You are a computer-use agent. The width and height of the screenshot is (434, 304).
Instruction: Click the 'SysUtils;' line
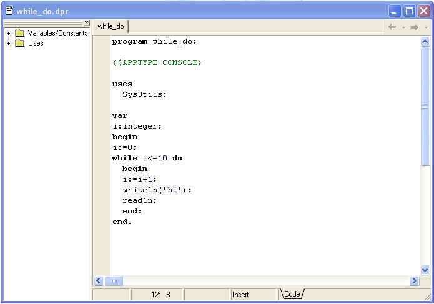pyautogui.click(x=144, y=94)
